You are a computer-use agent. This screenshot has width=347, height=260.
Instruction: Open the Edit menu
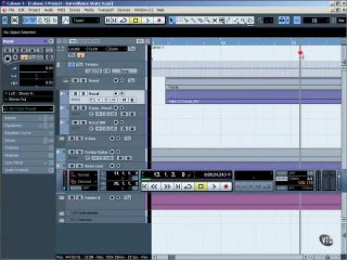click(21, 10)
